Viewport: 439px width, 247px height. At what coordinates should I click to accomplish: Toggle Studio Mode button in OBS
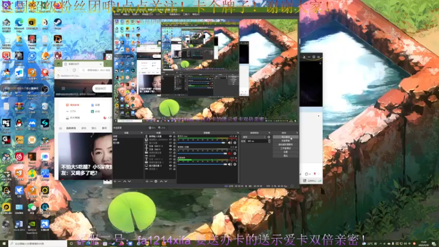tap(285, 148)
